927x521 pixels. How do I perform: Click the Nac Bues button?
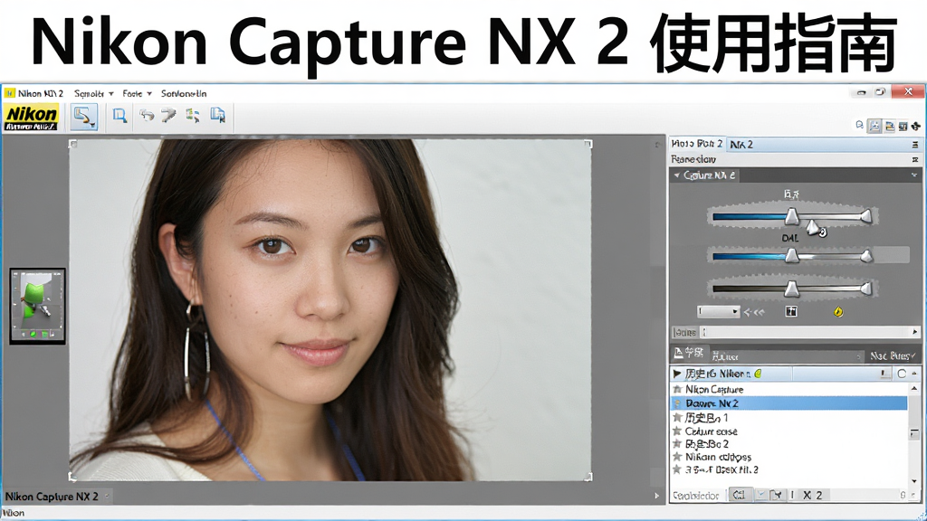click(x=892, y=355)
